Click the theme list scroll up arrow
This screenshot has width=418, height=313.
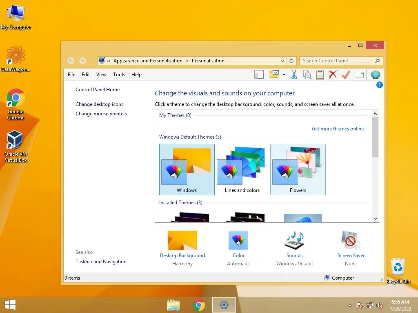376,114
